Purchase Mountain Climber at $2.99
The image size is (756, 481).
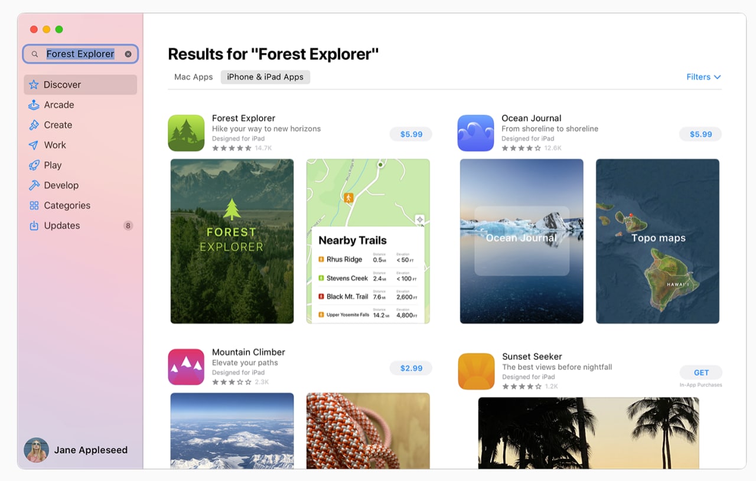[x=411, y=368]
